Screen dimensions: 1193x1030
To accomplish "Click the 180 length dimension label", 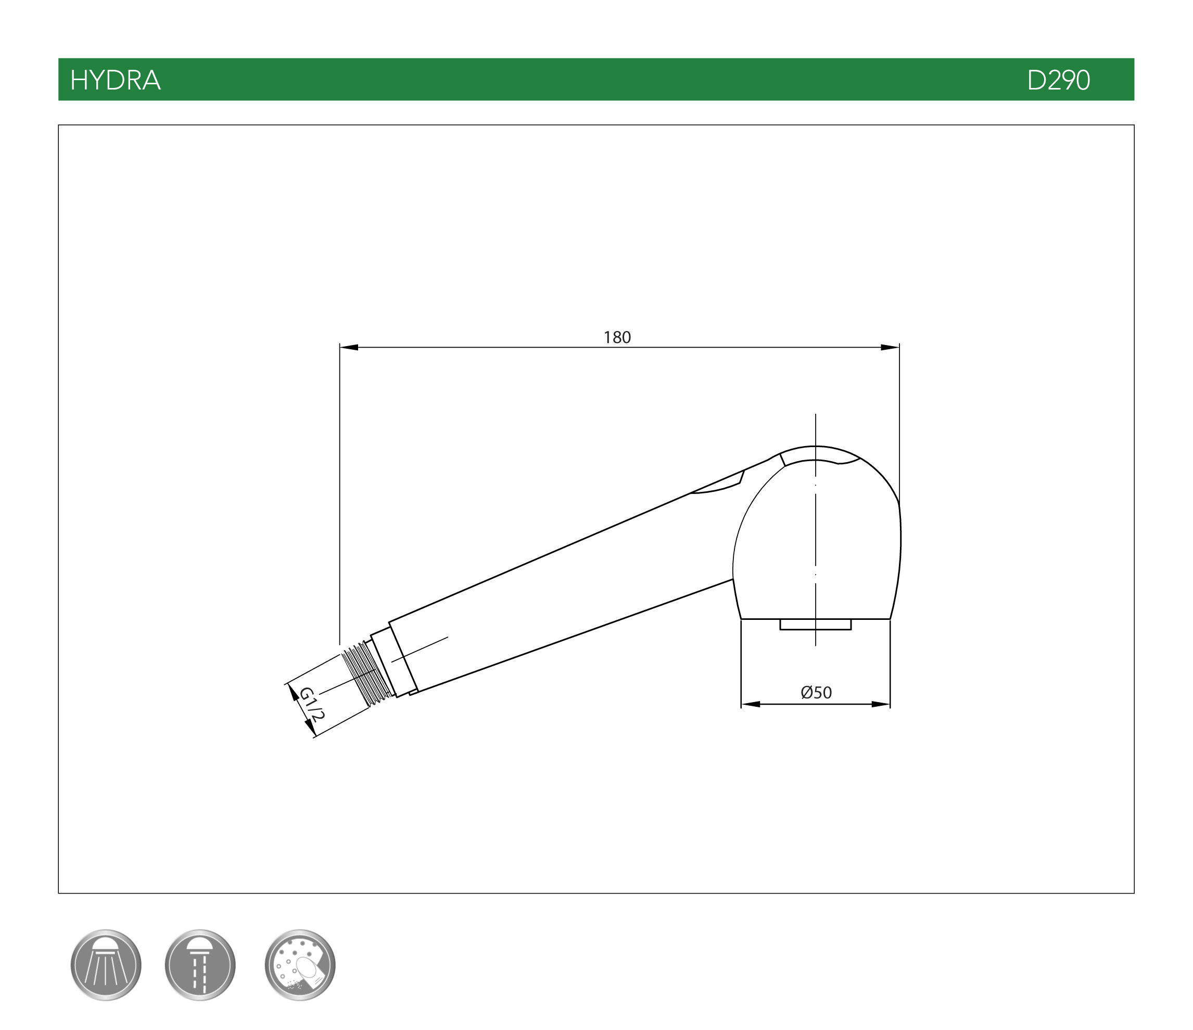I will click(617, 337).
